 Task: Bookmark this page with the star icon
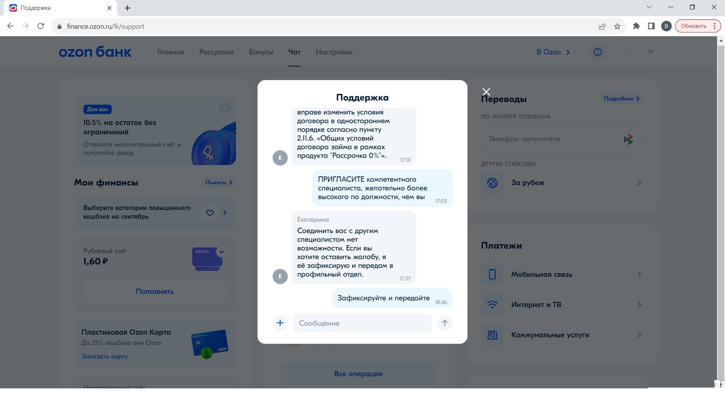617,26
